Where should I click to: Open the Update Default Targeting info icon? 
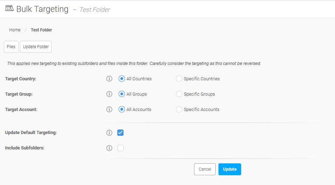tap(109, 133)
